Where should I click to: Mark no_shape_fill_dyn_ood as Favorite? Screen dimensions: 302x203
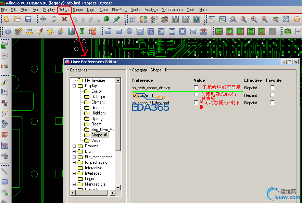click(273, 102)
